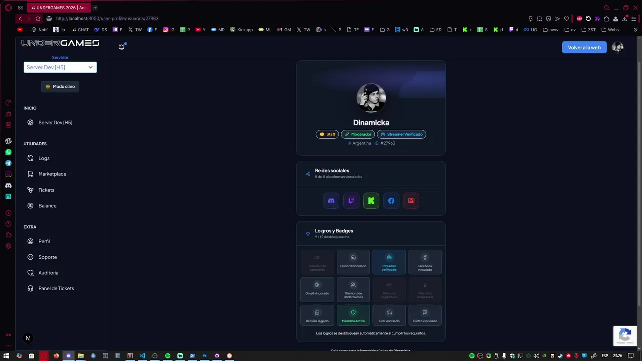Click Logros y Badges trophy icon
Viewport: 642px width, 361px height.
[x=308, y=234]
